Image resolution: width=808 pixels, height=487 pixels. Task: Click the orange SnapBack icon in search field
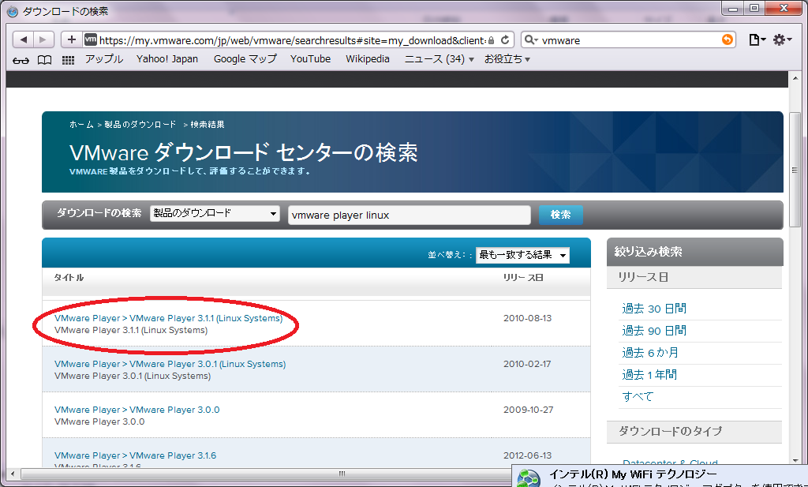[727, 39]
